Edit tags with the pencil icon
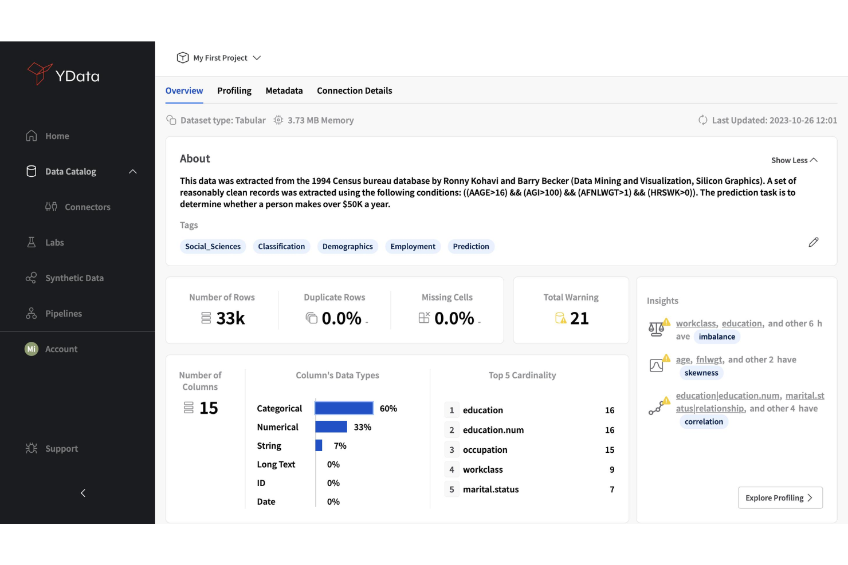 [814, 242]
